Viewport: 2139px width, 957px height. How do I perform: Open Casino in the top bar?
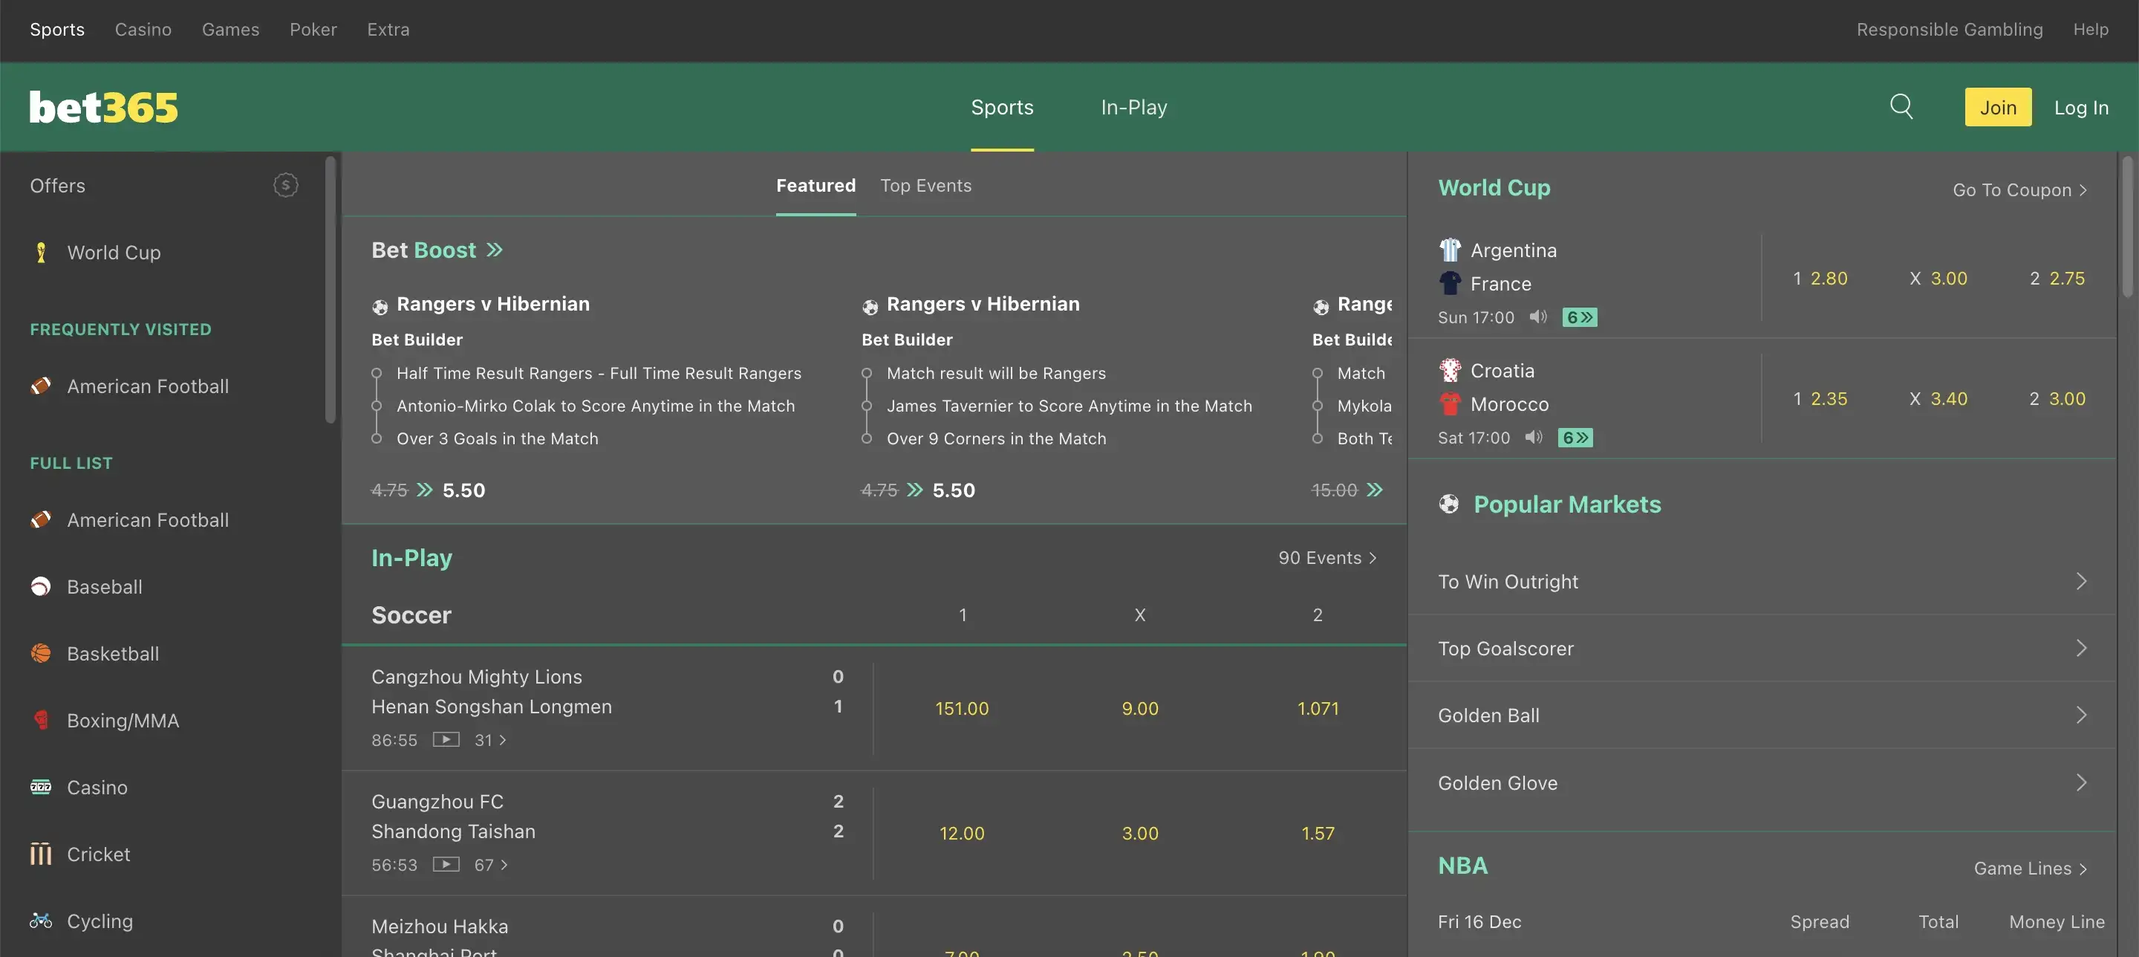(x=143, y=30)
